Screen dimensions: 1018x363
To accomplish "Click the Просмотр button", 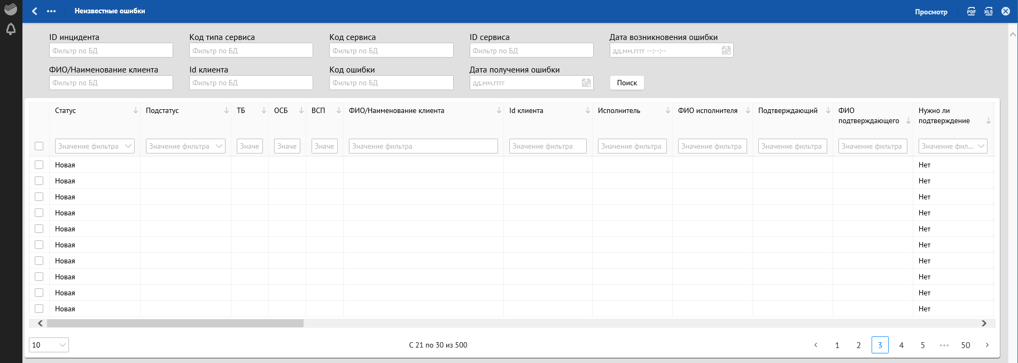I will (930, 12).
